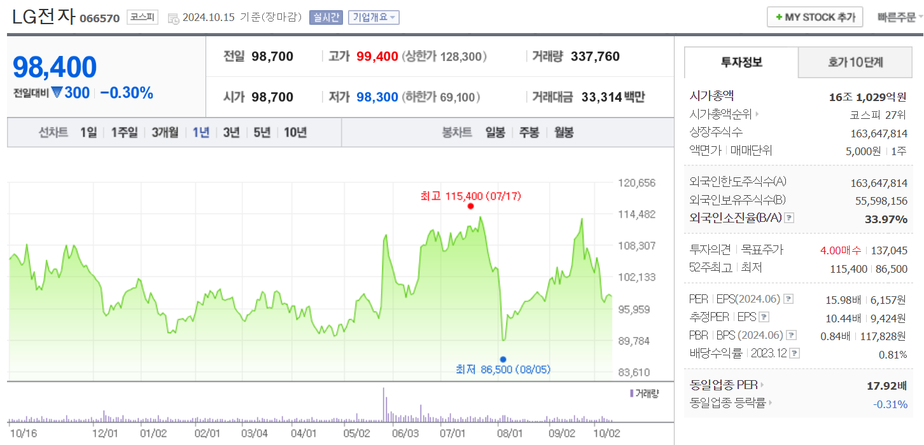Image resolution: width=924 pixels, height=445 pixels.
Task: Open the 빠른주문 dropdown
Action: coord(900,18)
